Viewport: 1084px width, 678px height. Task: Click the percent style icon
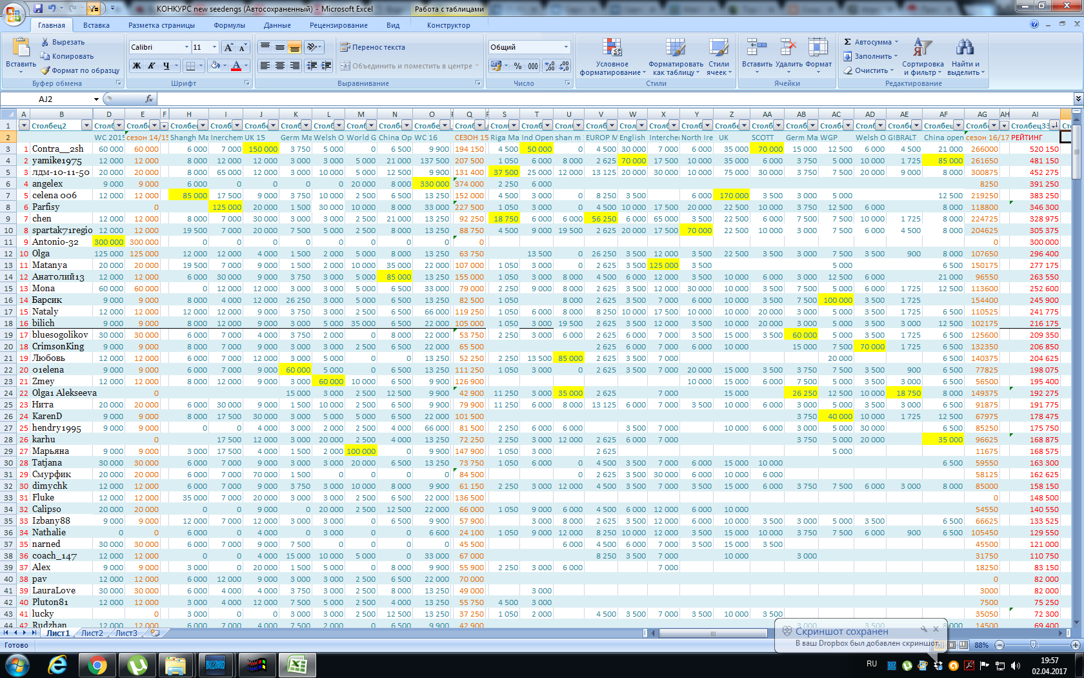pos(517,66)
